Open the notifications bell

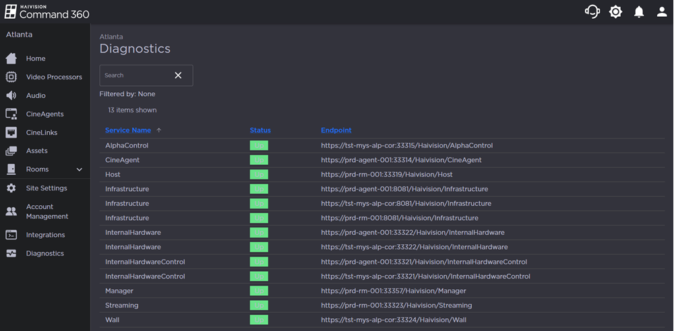639,11
